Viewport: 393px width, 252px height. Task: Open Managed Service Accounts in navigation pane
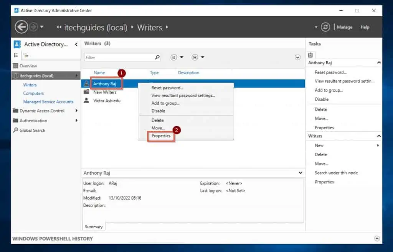[48, 102]
